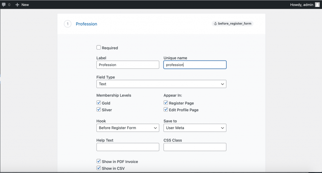Open the Field Type dropdown
Screen dimensions: 322x173
click(161, 84)
